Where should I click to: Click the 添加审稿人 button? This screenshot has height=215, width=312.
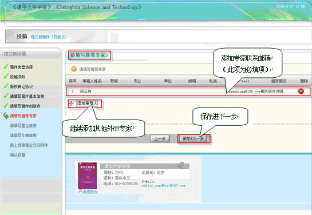87,103
